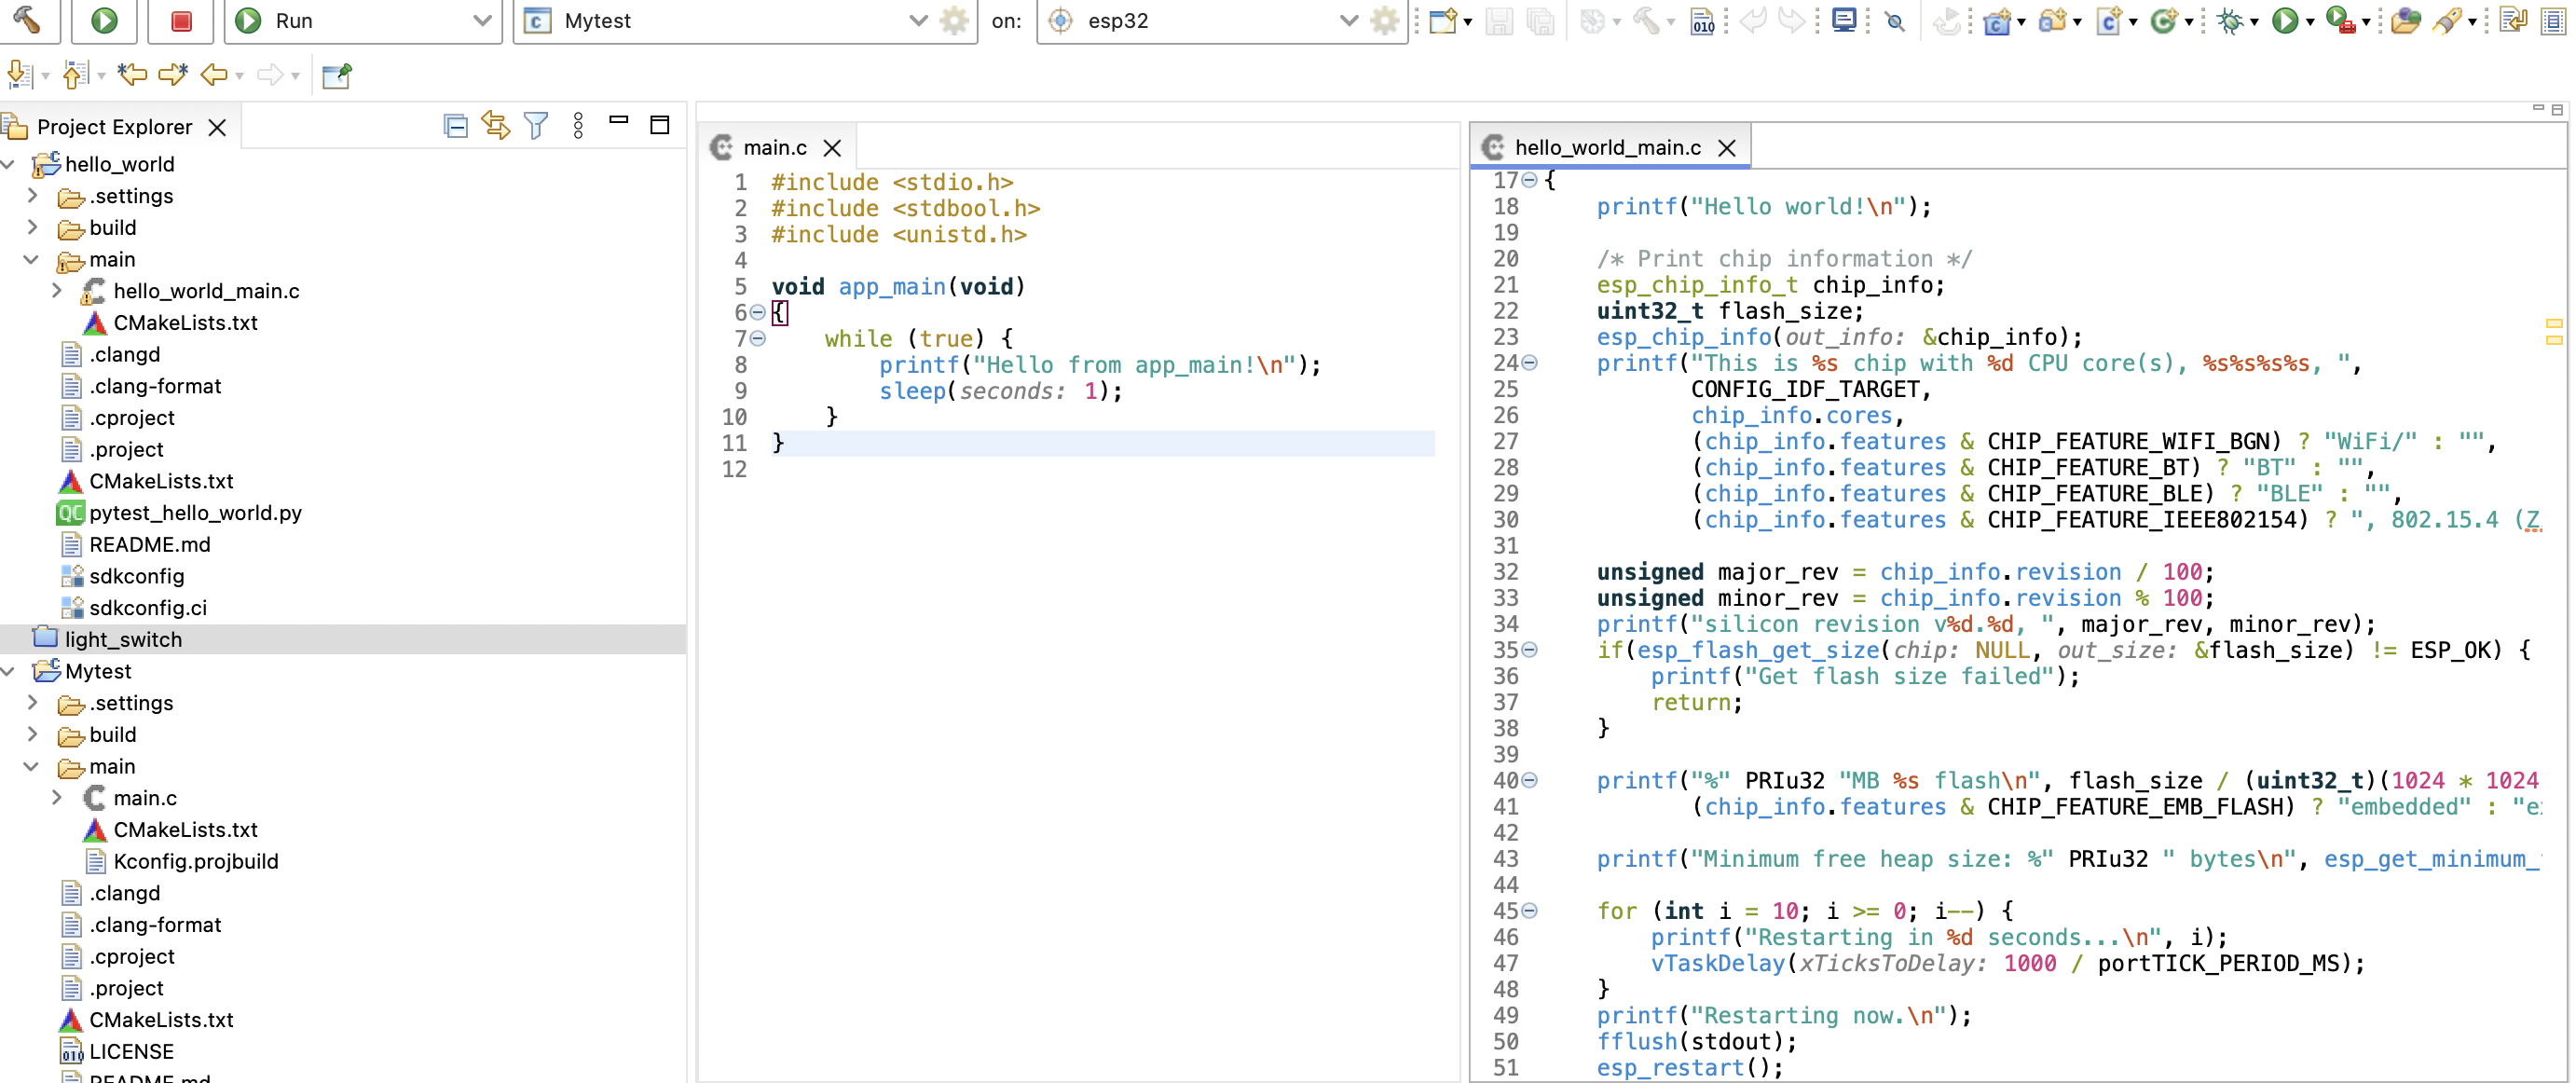Expand the hello_world .settings folder

32,196
